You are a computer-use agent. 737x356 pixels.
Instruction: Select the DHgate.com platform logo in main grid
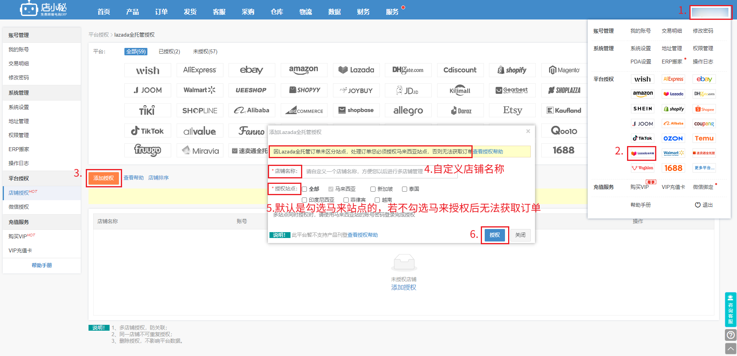click(x=408, y=70)
